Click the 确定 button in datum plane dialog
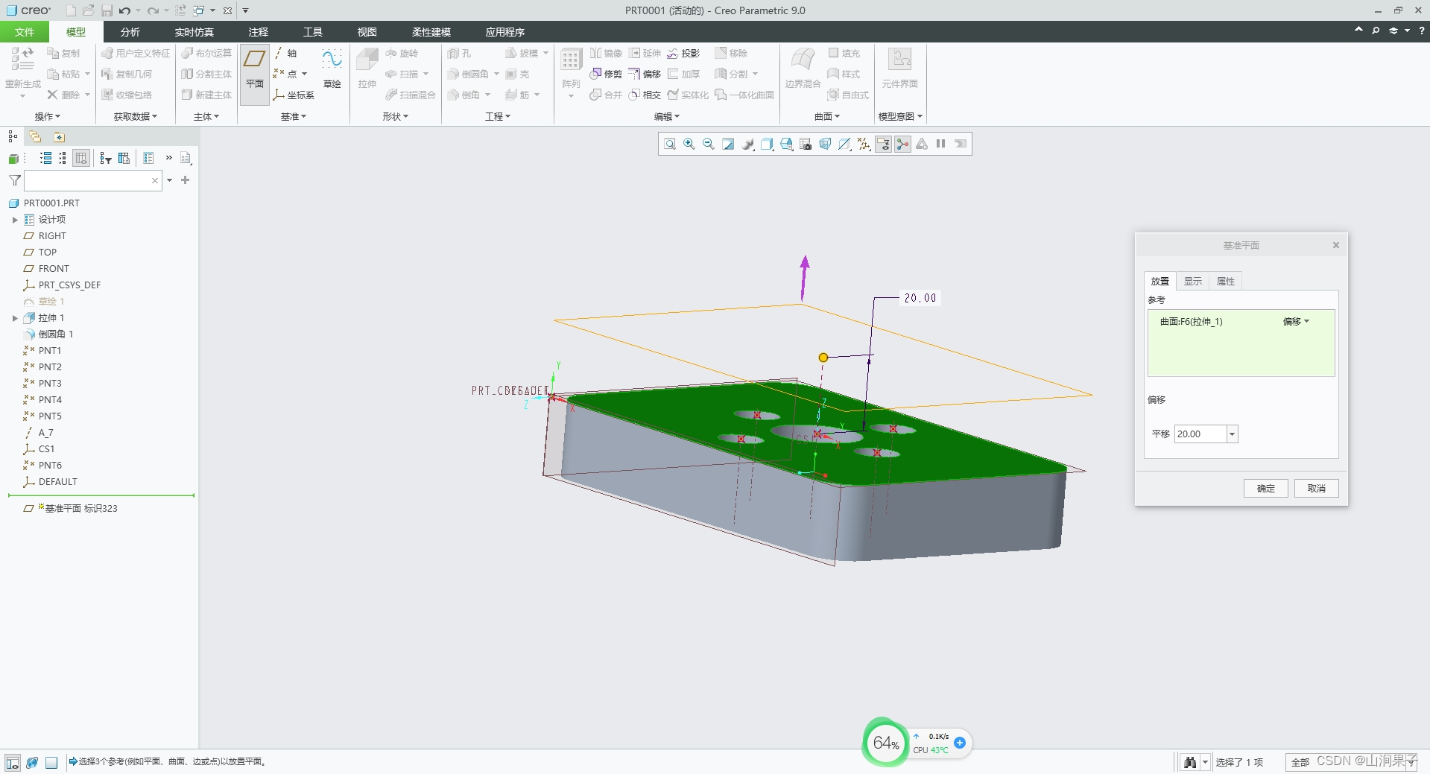 click(x=1266, y=489)
